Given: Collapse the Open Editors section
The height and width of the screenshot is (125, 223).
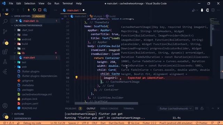Looking at the screenshot, I should click(12, 16).
